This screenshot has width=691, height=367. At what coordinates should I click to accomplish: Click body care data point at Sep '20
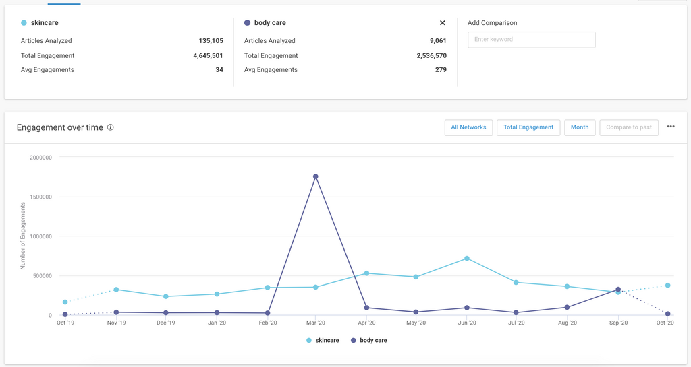(x=618, y=290)
